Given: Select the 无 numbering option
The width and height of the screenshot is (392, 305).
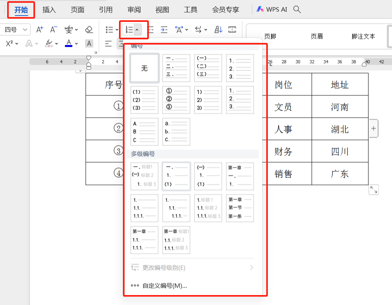Looking at the screenshot, I should pyautogui.click(x=144, y=68).
